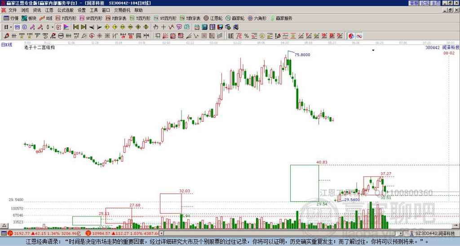Click the scrollbar left arrow

tap(162, 233)
